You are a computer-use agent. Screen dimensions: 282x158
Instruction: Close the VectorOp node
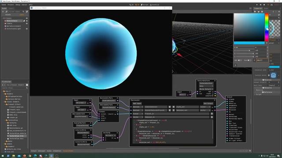click(x=118, y=133)
